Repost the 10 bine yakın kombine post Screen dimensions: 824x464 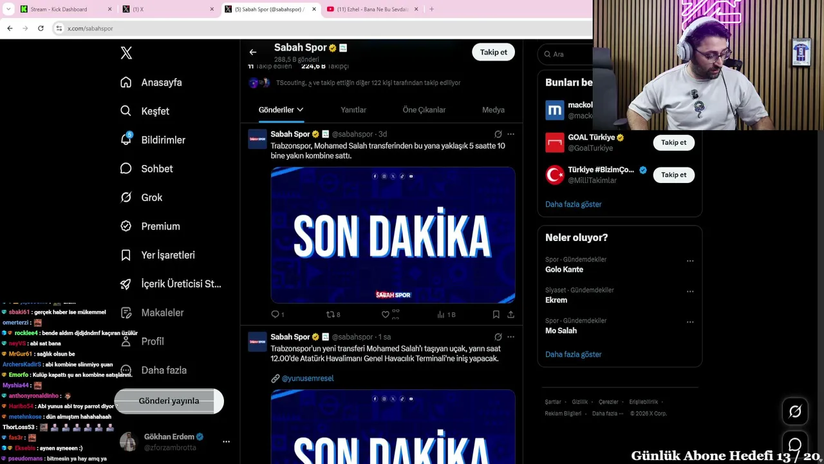[333, 314]
